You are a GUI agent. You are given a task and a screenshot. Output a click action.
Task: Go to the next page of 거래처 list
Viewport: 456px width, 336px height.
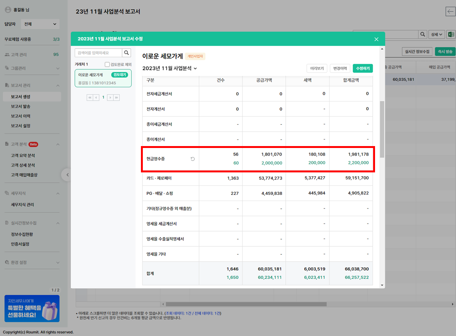[x=110, y=98]
